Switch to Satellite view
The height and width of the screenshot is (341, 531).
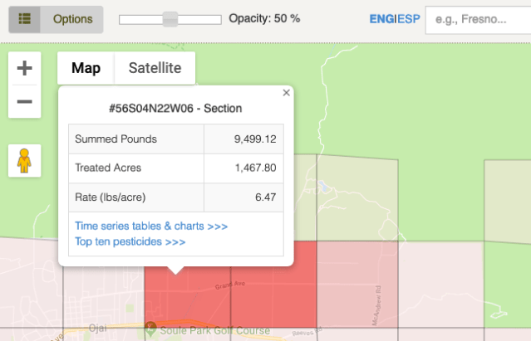click(155, 68)
